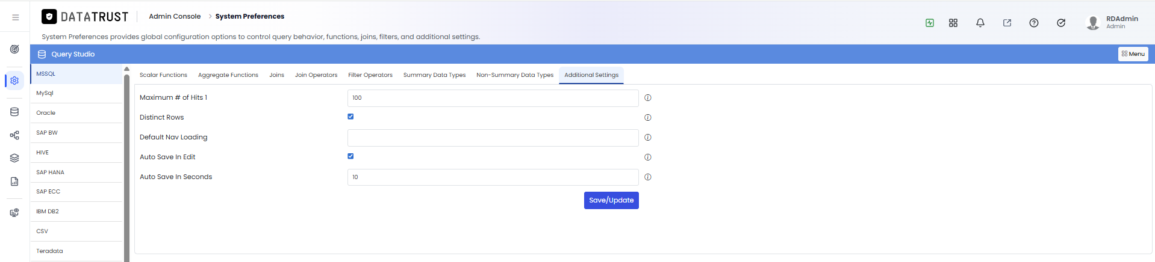This screenshot has width=1155, height=262.
Task: Go to Admin Console breadcrumb
Action: pos(175,16)
